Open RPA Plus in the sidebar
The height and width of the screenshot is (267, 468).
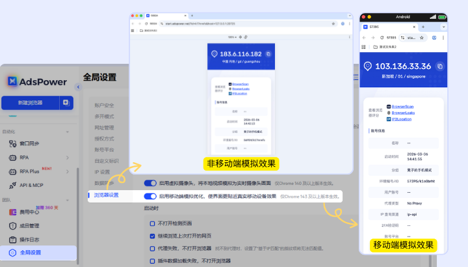[29, 171]
